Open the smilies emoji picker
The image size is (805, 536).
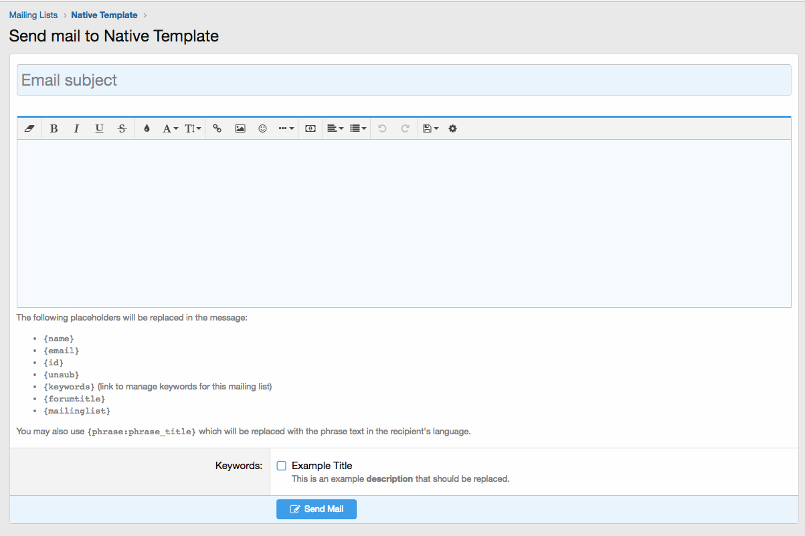(262, 128)
